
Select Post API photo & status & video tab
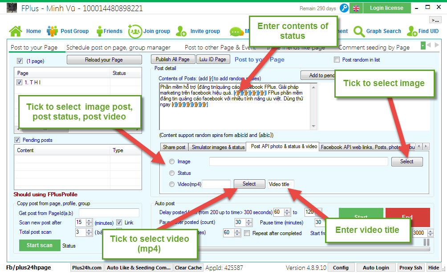283,146
